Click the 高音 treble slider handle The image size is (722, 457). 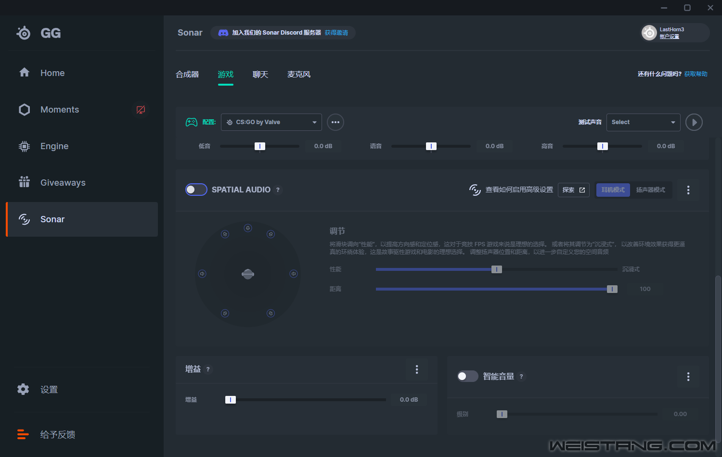[603, 146]
